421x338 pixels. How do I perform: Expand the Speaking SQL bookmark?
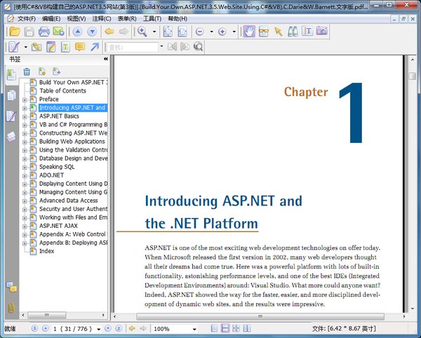(25, 167)
